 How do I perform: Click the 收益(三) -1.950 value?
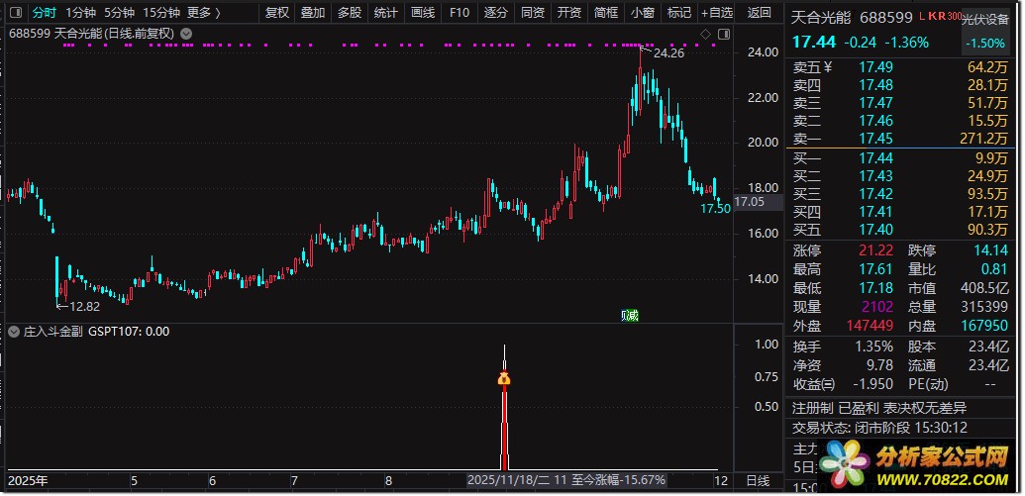point(872,384)
